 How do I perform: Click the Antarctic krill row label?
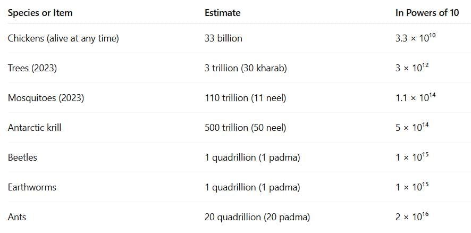click(x=34, y=128)
